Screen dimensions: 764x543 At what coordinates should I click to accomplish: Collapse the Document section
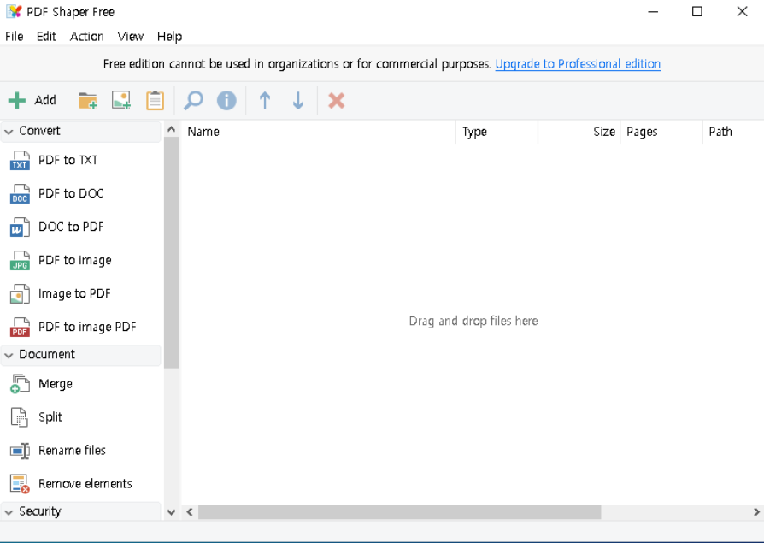pyautogui.click(x=9, y=356)
